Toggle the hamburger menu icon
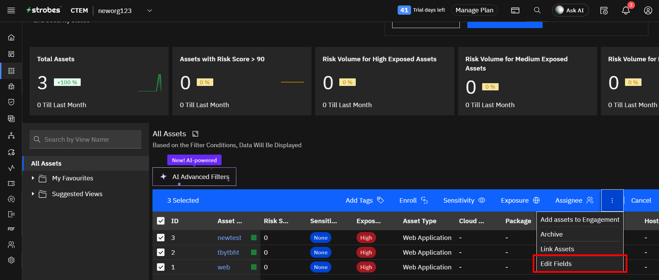Image resolution: width=659 pixels, height=280 pixels. [11, 11]
